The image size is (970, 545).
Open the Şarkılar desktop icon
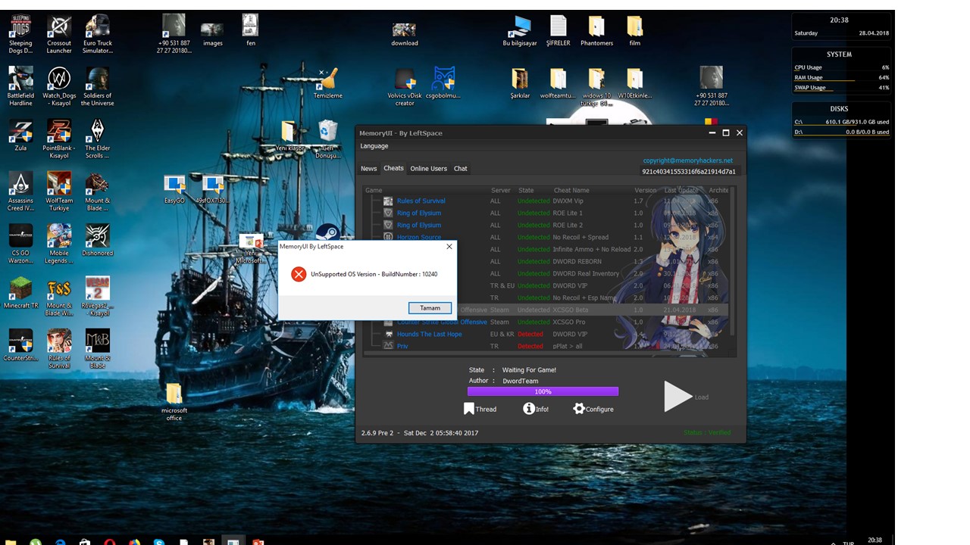pyautogui.click(x=520, y=83)
